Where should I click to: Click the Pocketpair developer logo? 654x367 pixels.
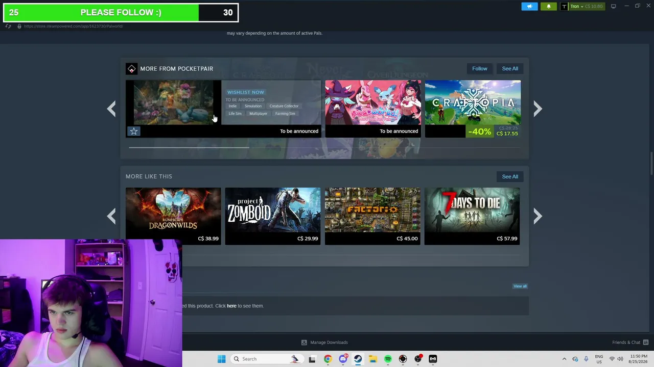click(x=132, y=68)
